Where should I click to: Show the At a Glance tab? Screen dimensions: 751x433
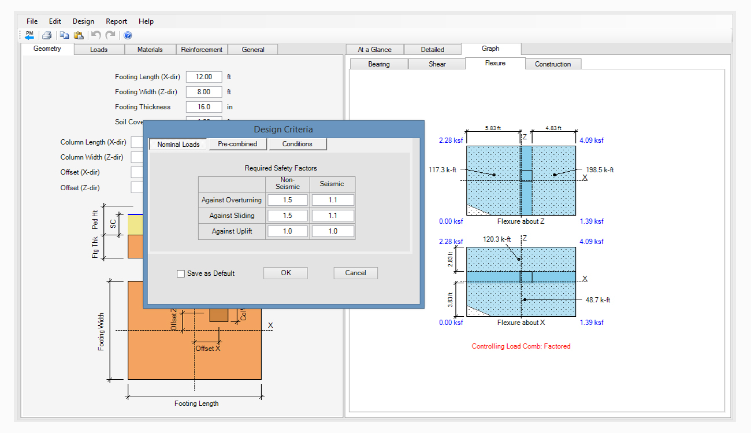pos(374,50)
